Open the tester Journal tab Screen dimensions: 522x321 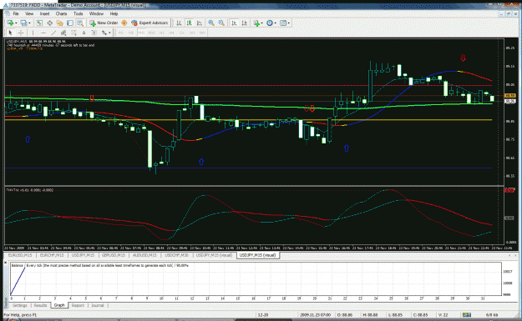[x=98, y=305]
